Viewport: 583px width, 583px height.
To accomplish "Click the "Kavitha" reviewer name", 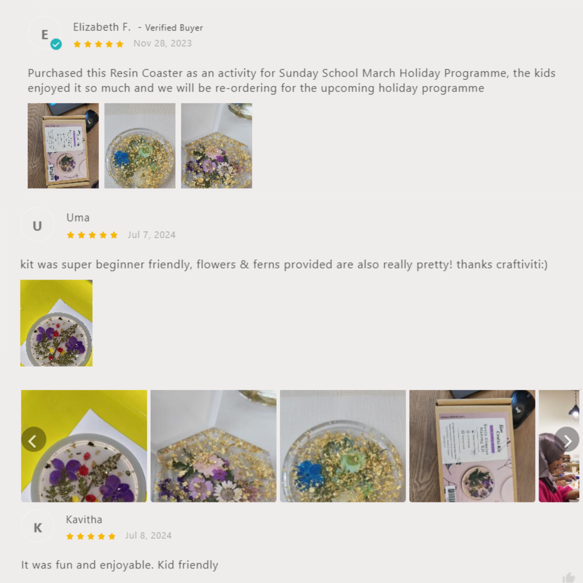I will click(x=84, y=519).
